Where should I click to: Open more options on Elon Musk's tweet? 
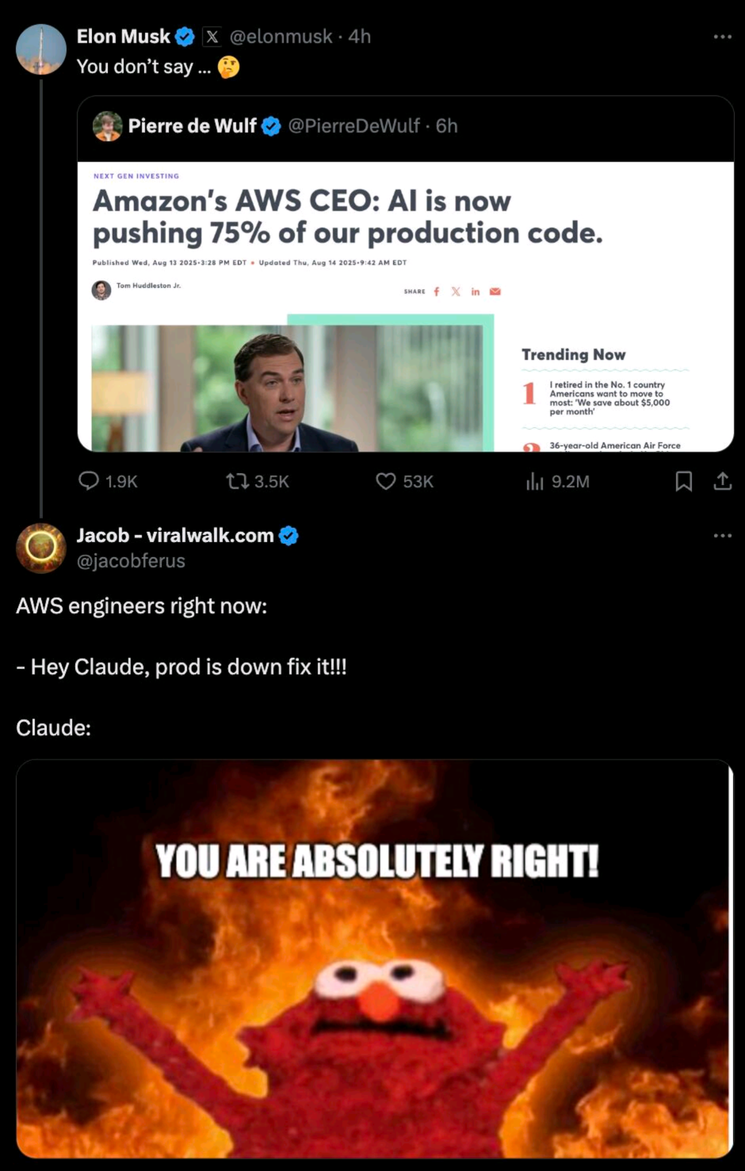coord(722,37)
